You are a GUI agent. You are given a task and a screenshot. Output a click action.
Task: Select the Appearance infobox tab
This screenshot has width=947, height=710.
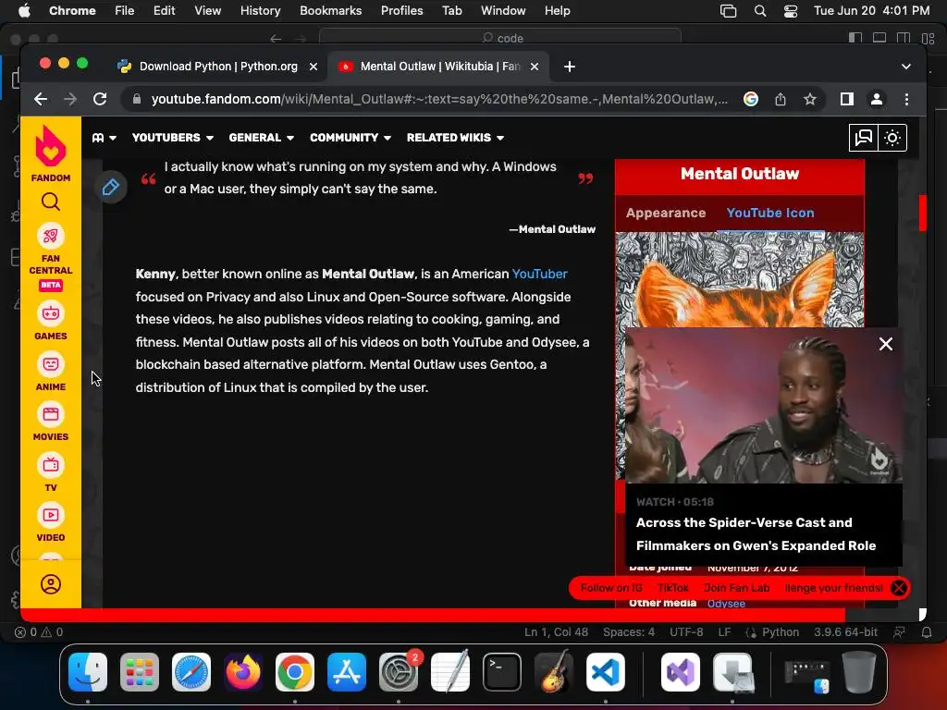click(666, 214)
